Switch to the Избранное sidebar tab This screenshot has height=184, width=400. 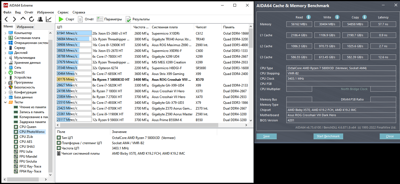(25, 27)
